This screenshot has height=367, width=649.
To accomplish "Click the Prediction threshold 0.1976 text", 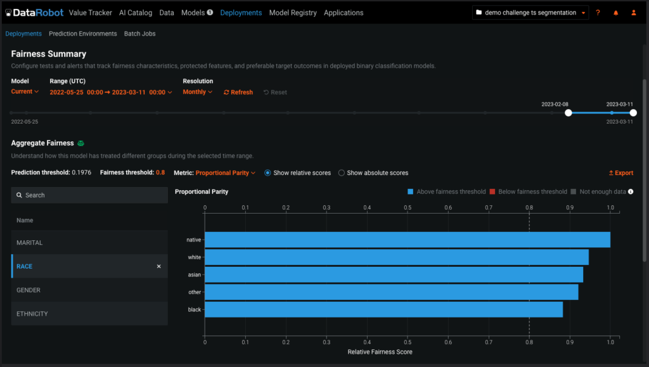I will pyautogui.click(x=51, y=172).
